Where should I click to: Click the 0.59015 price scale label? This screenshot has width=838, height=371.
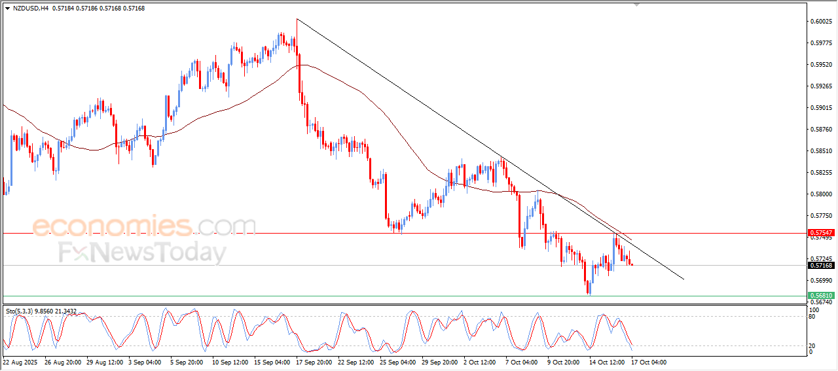(x=820, y=108)
